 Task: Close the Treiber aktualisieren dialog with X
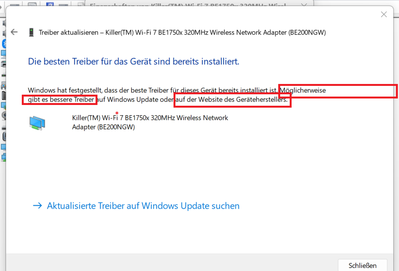384,14
